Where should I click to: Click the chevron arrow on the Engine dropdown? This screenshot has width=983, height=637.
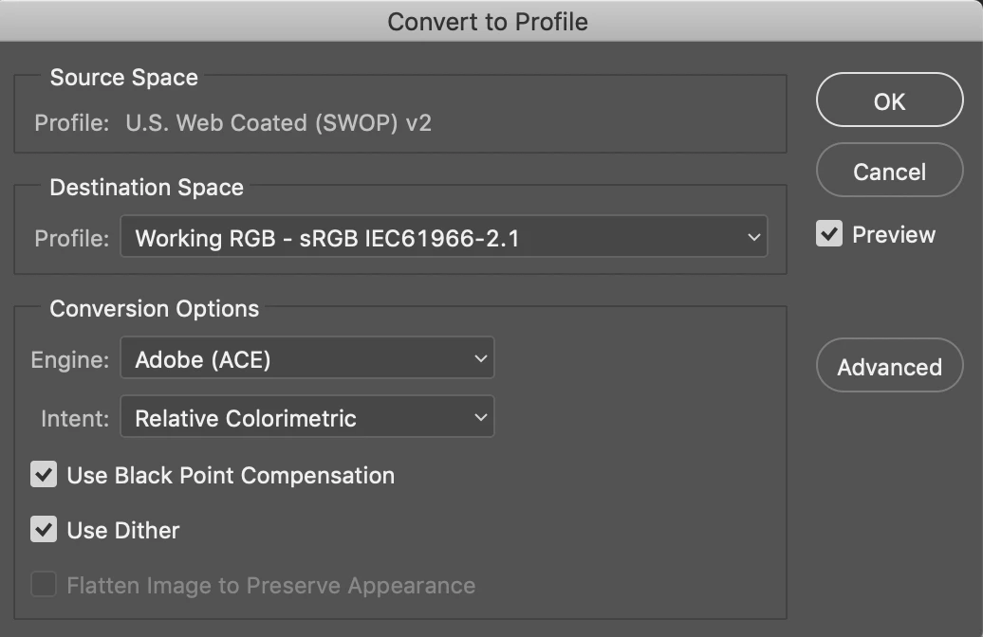481,359
